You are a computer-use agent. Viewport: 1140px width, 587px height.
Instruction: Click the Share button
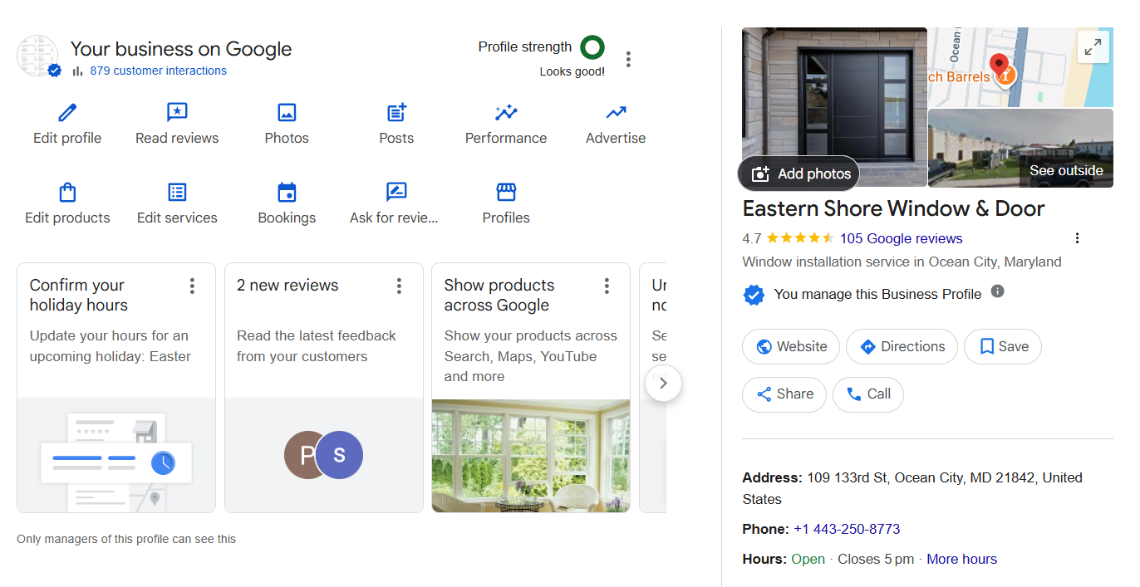[784, 394]
